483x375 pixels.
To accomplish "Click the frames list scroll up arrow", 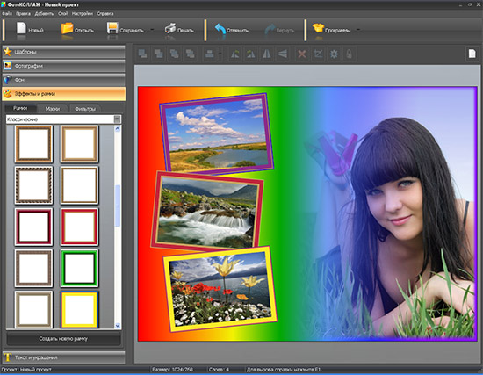I will click(118, 129).
